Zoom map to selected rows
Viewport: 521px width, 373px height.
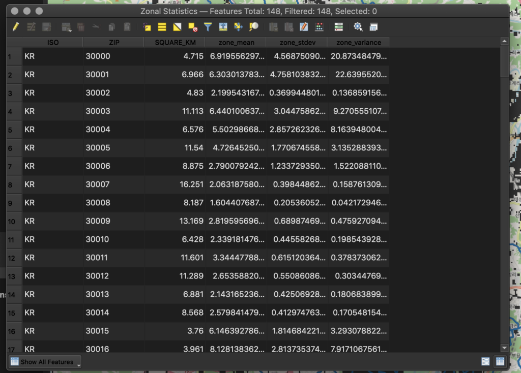[253, 27]
